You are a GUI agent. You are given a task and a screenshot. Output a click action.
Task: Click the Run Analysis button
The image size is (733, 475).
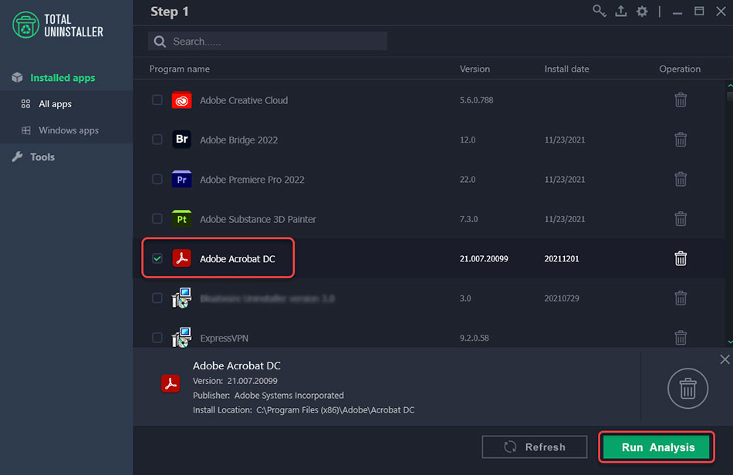[x=657, y=447]
